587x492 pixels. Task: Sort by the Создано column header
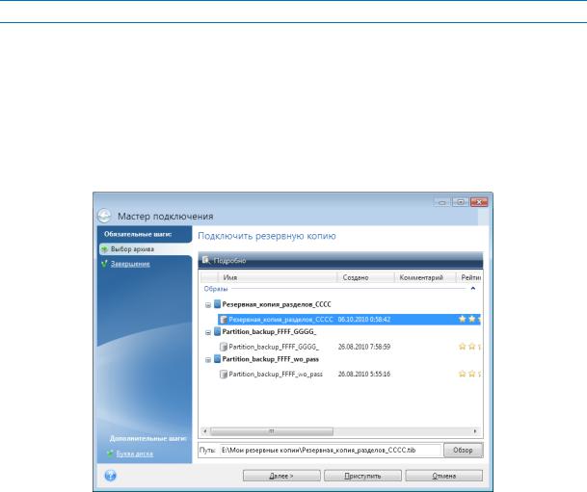pyautogui.click(x=365, y=277)
